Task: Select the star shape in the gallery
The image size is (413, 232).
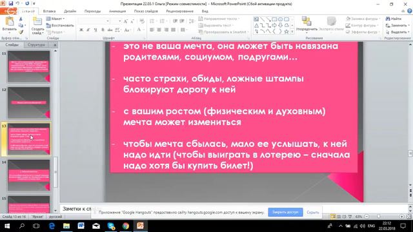Action: tap(287, 32)
